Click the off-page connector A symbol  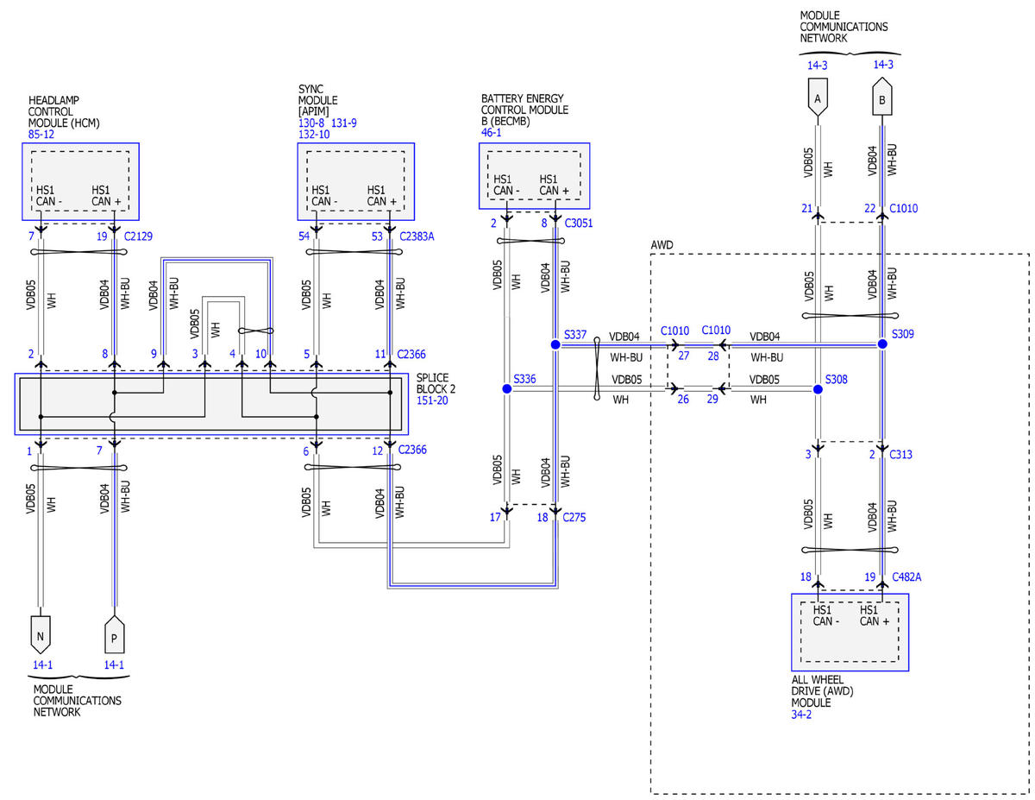point(817,98)
